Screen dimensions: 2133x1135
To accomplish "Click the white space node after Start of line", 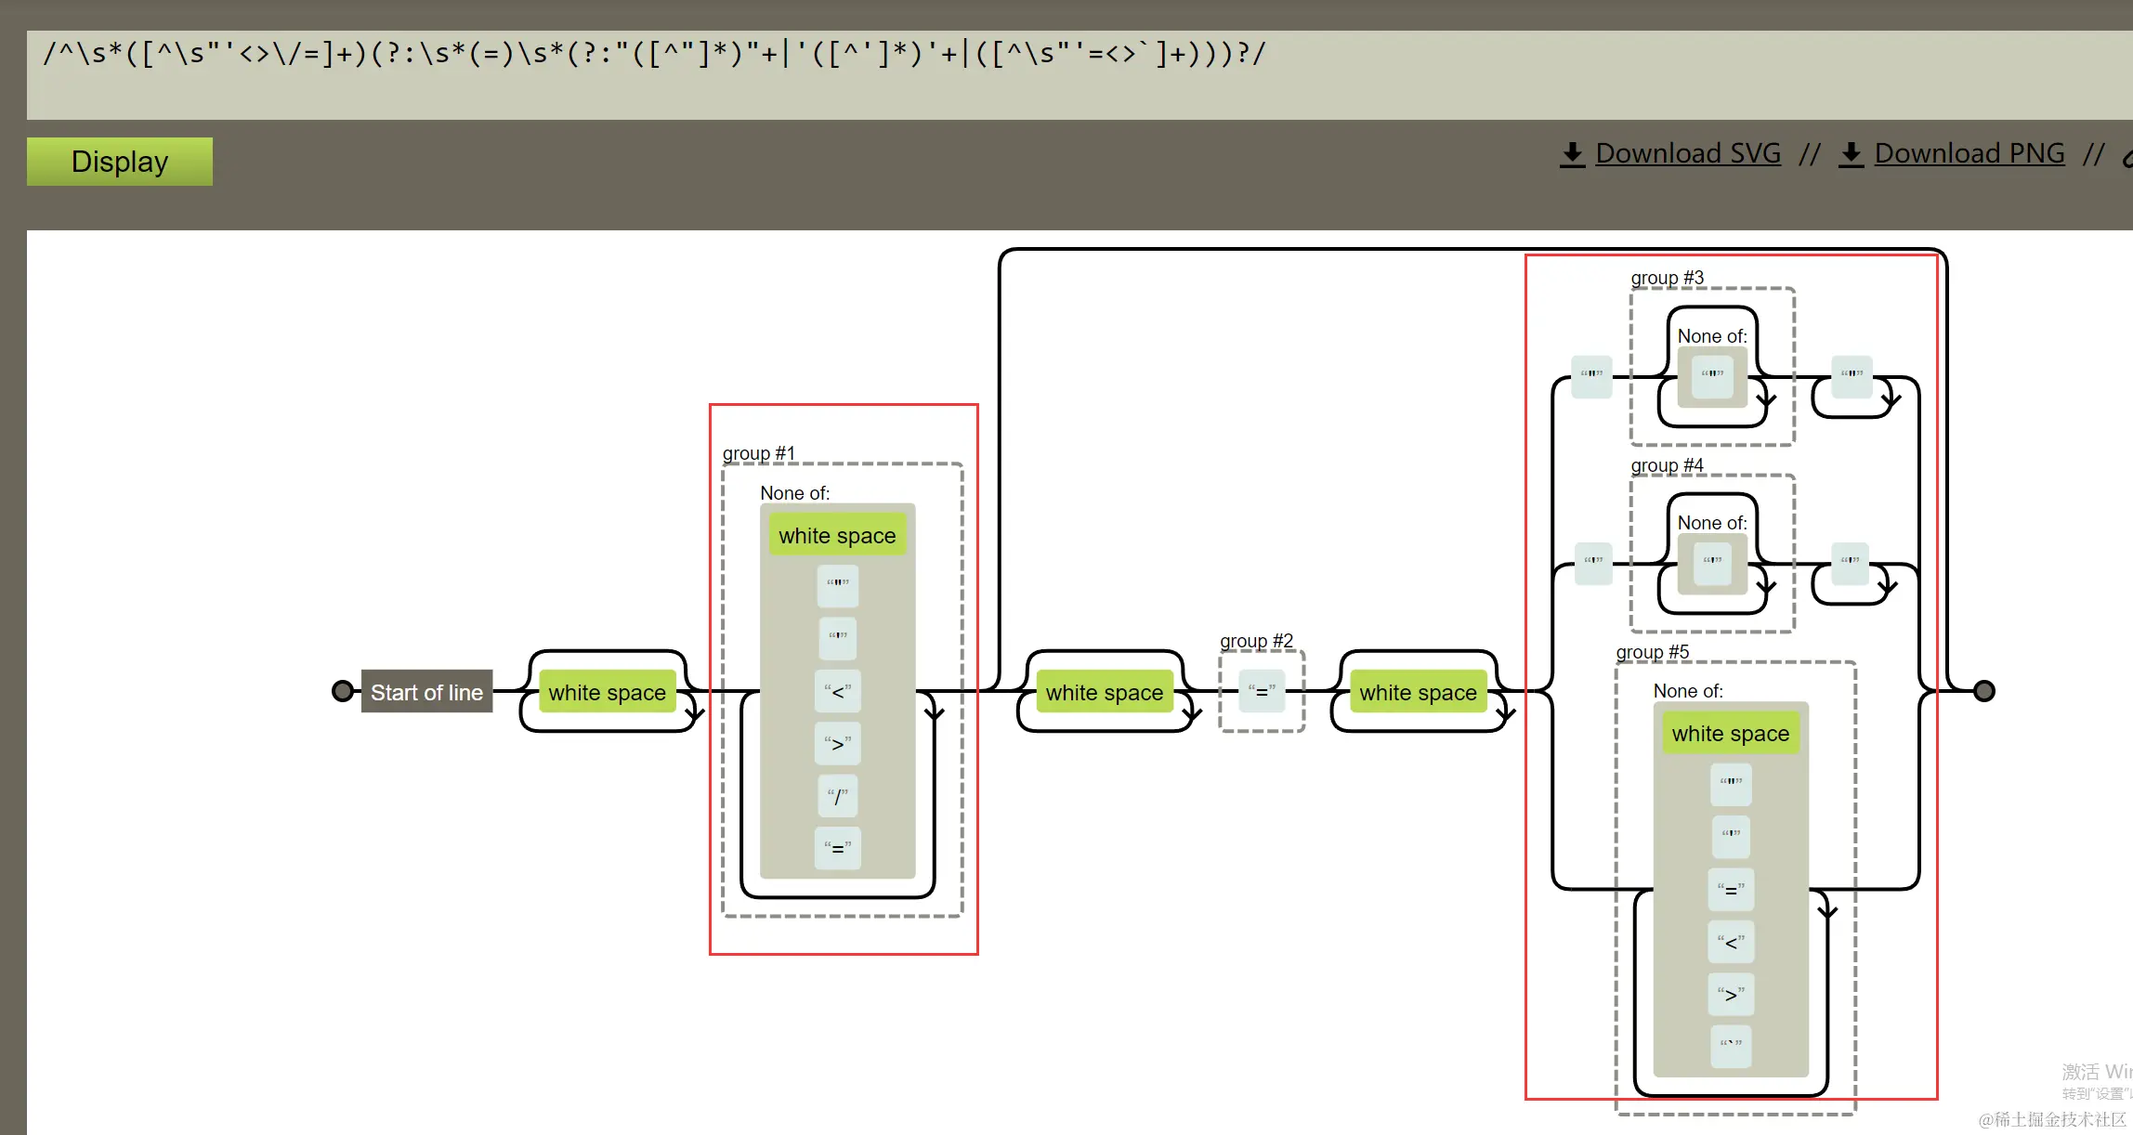I will click(607, 692).
